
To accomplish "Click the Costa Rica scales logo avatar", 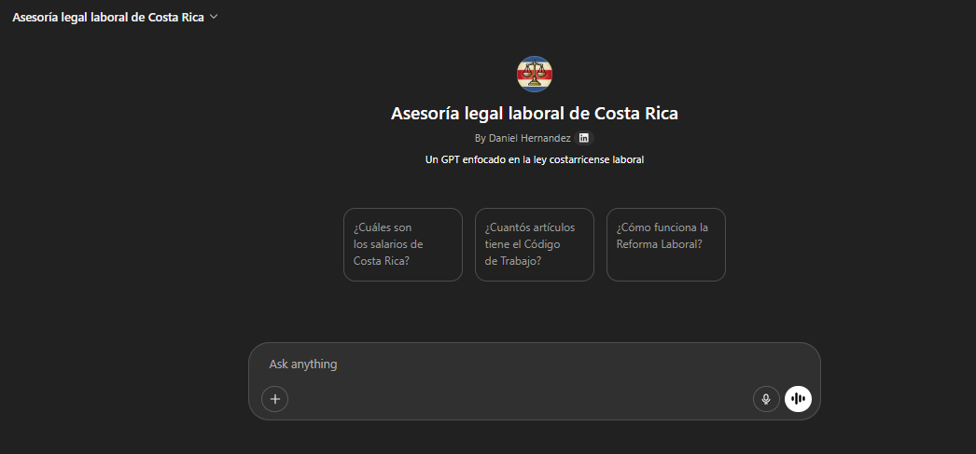I will [534, 74].
